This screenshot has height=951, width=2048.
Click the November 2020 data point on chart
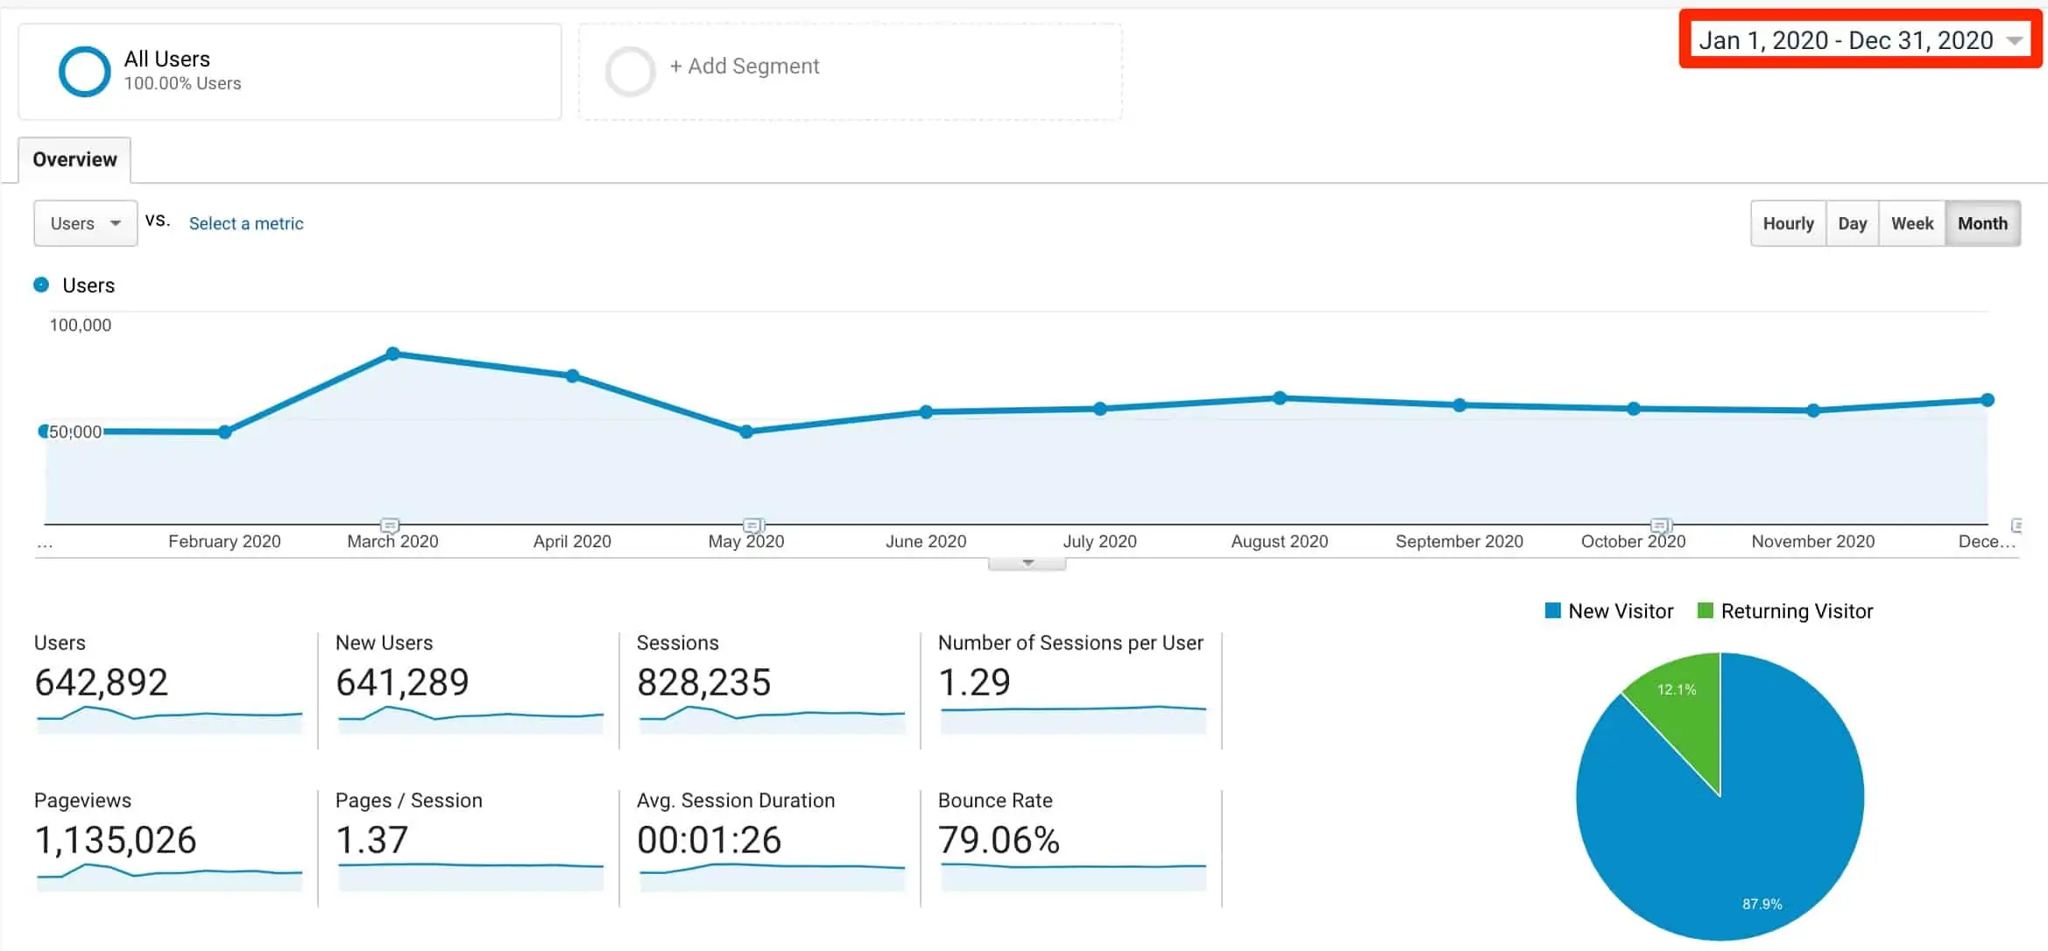point(1813,410)
